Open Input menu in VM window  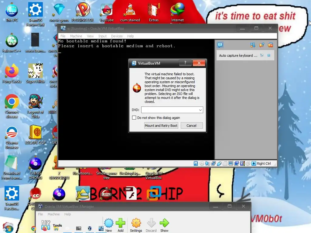coord(102,36)
